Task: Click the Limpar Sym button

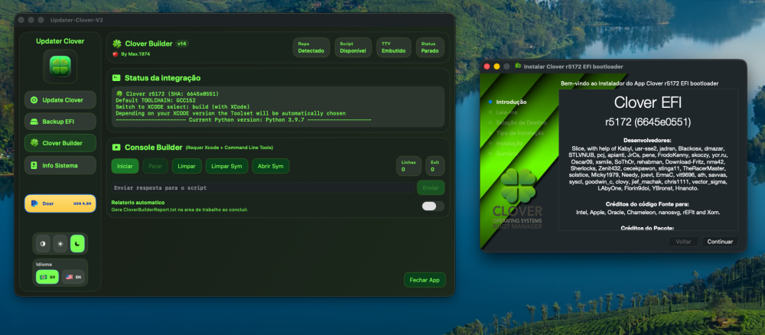Action: (x=227, y=166)
